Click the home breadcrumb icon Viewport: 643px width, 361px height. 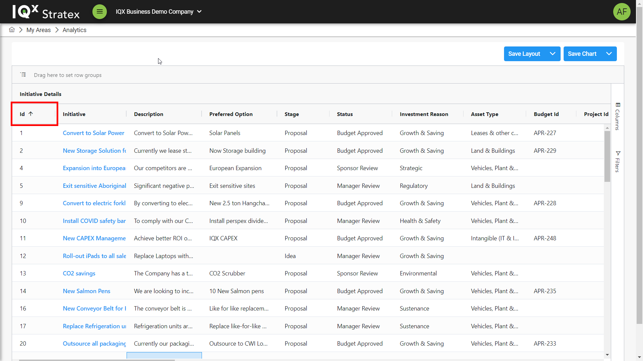[12, 30]
